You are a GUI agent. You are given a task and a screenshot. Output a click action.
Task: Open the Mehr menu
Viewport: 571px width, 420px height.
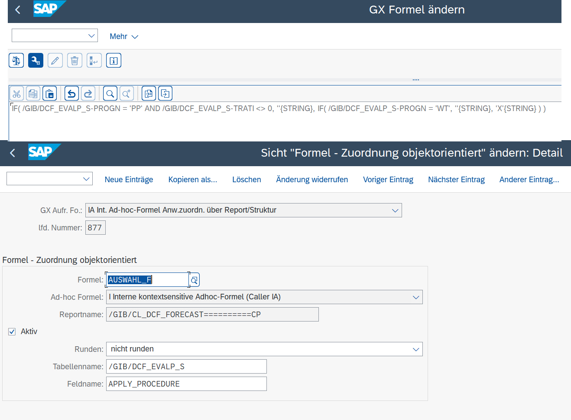pos(123,36)
